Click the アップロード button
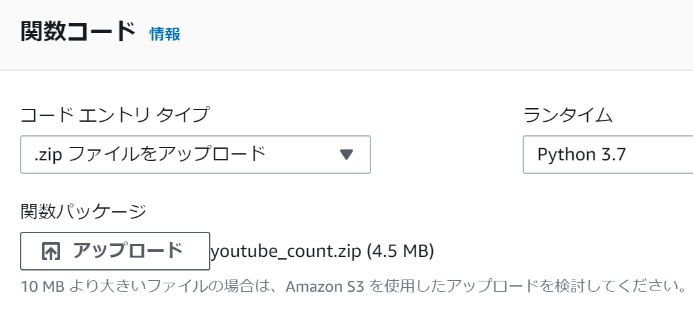This screenshot has width=693, height=322. [115, 251]
